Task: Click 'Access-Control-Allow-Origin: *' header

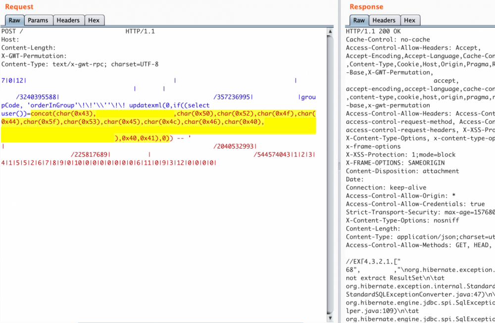Action: pyautogui.click(x=400, y=196)
